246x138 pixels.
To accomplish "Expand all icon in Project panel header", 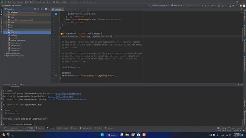I will (38, 9).
